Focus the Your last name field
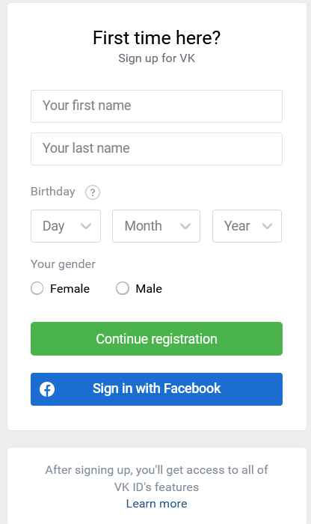 pyautogui.click(x=156, y=149)
